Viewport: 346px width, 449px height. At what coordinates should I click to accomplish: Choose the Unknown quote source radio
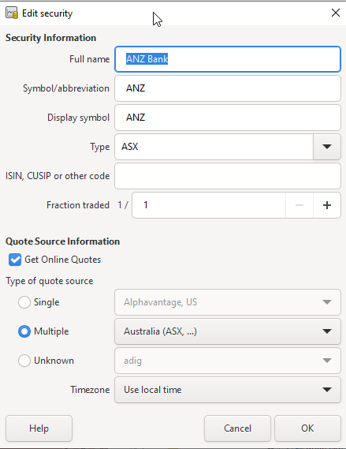tap(24, 361)
